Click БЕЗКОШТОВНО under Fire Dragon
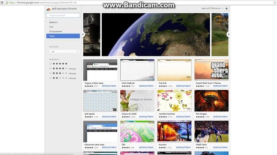The height and width of the screenshot is (155, 277). click(x=220, y=117)
